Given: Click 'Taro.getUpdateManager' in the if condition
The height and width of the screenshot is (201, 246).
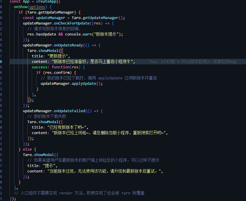Looking at the screenshot, I should click(51, 12).
